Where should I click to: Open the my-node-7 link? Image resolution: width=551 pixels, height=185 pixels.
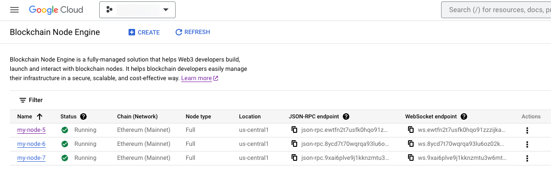point(31,158)
